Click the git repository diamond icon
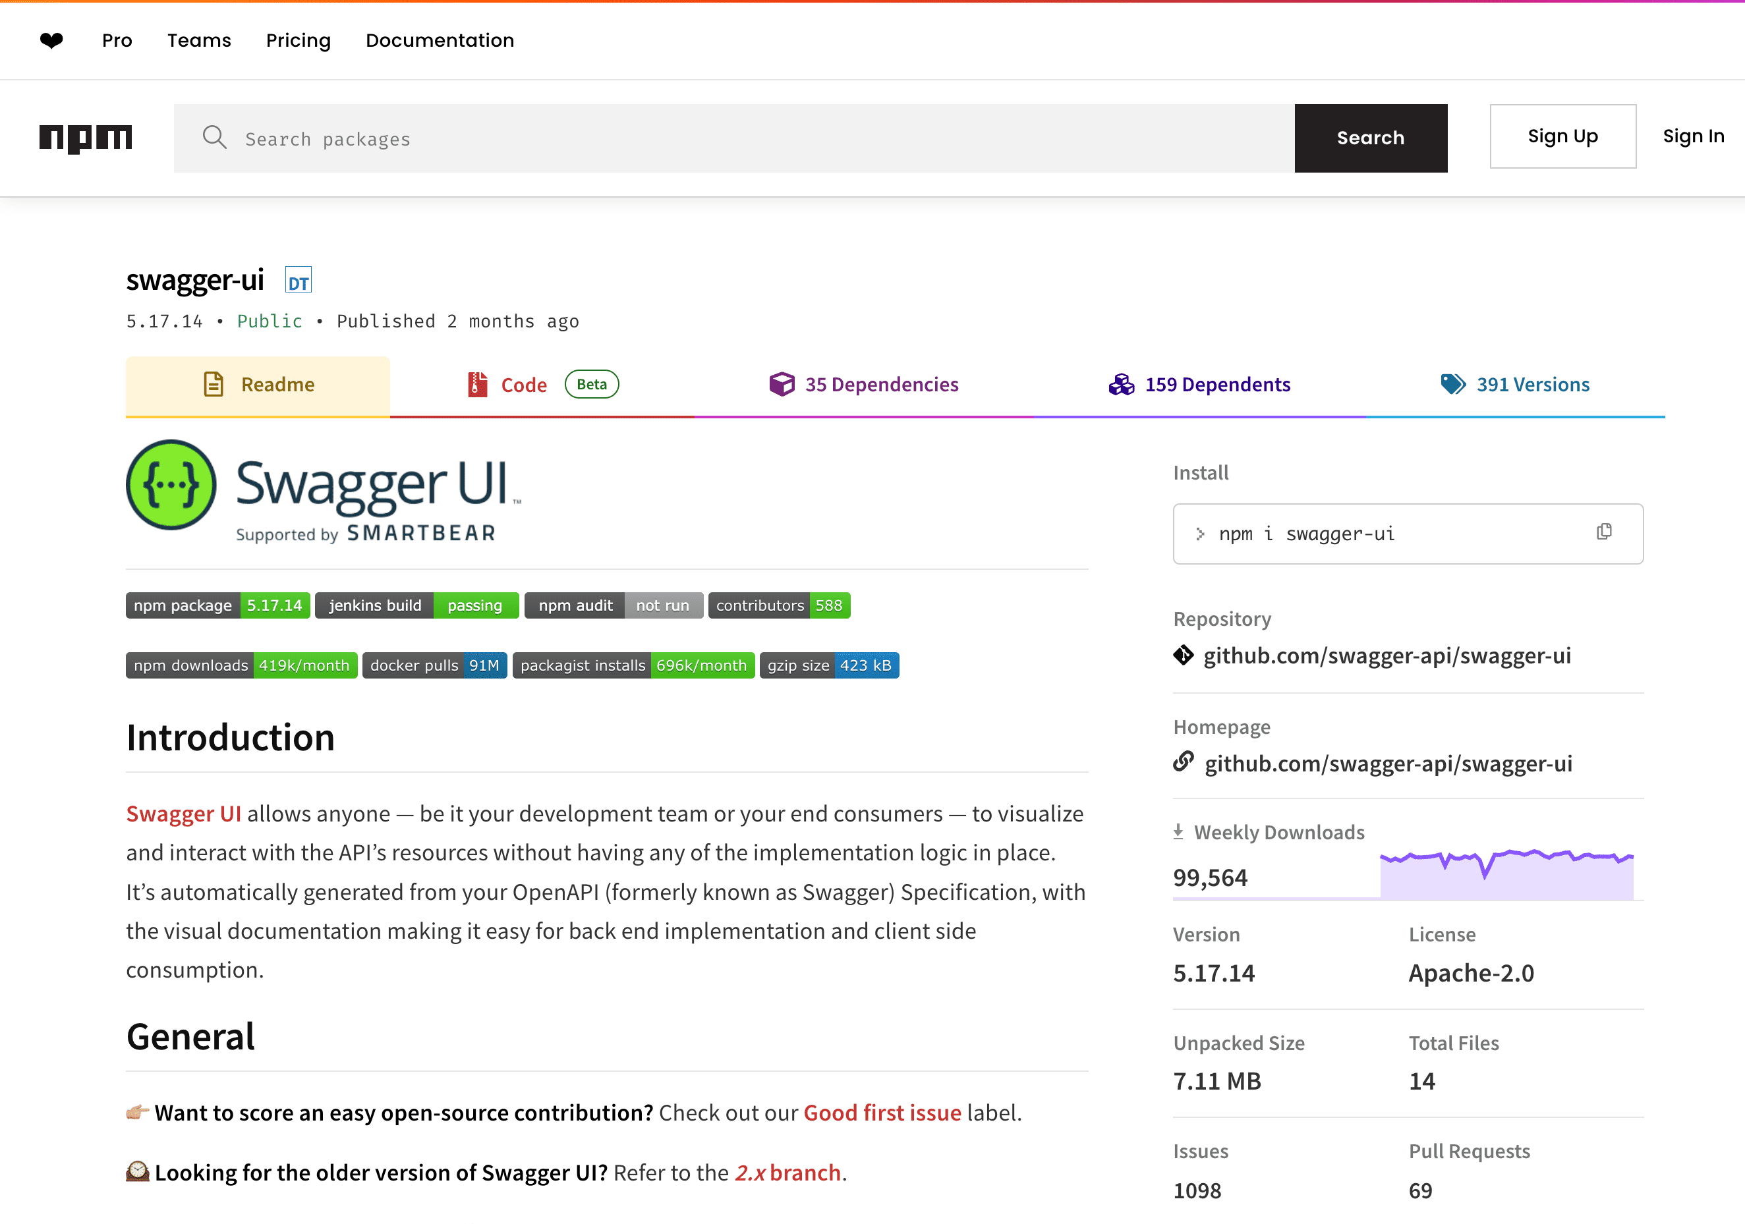1745x1224 pixels. pos(1184,655)
